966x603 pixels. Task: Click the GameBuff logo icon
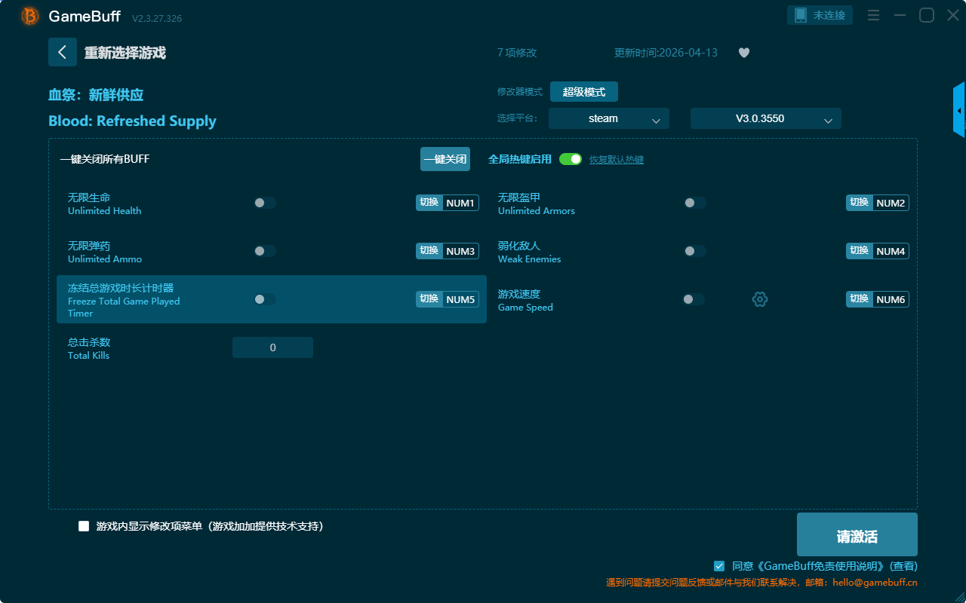[30, 16]
